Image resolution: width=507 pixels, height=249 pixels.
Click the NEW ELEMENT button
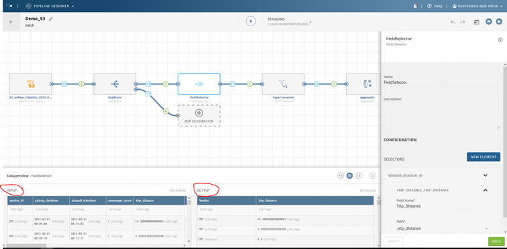(484, 157)
